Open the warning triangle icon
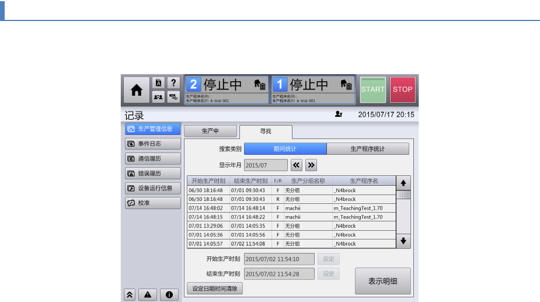 click(148, 295)
